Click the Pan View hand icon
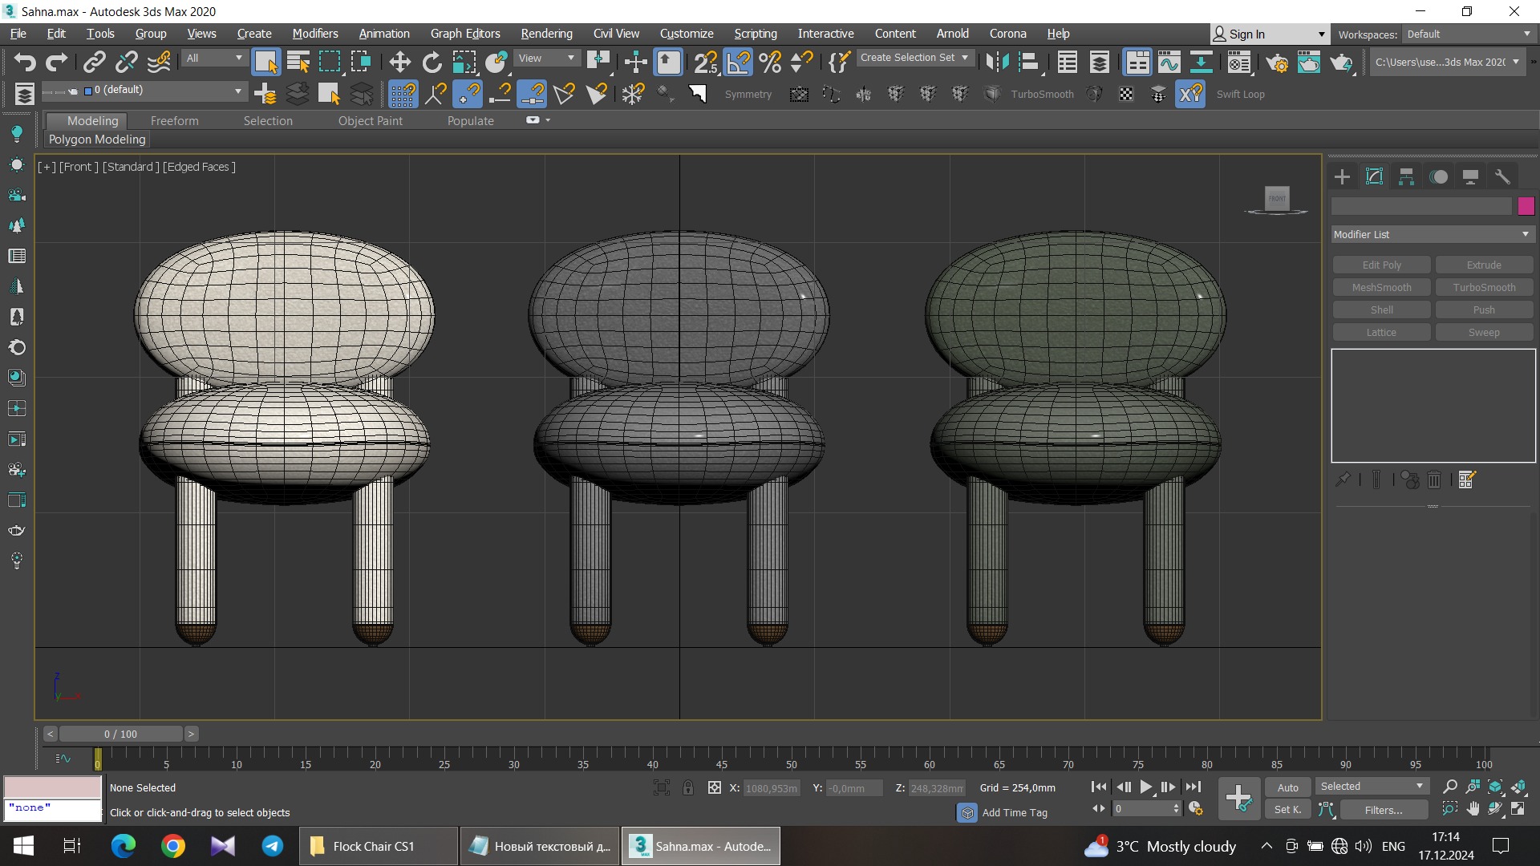 [x=1473, y=809]
